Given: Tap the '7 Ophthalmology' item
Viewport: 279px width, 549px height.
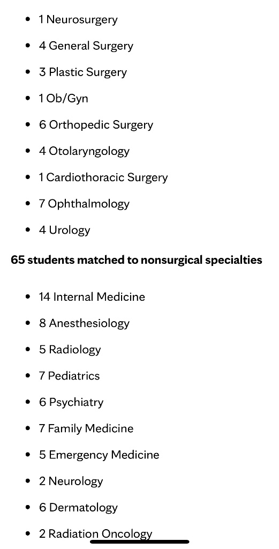Looking at the screenshot, I should [84, 203].
